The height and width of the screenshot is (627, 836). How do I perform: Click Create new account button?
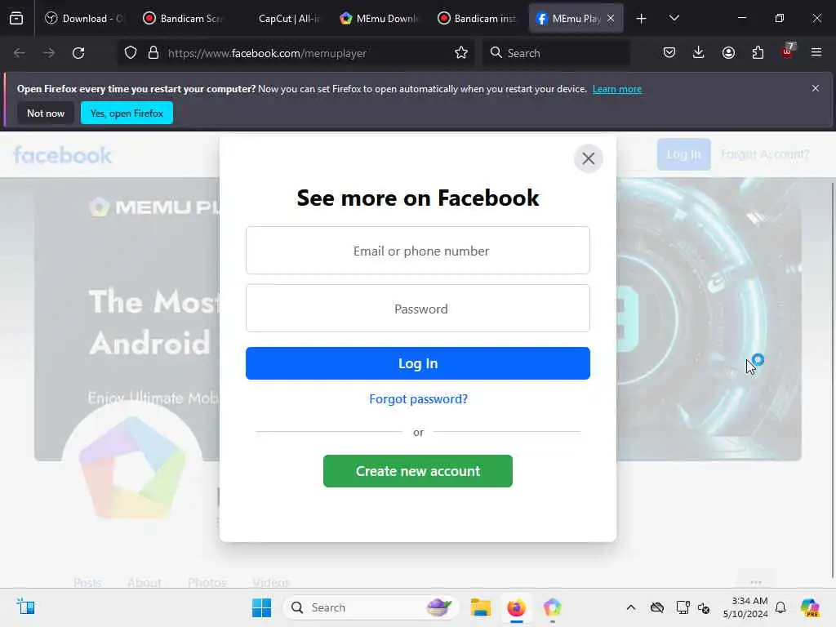(417, 471)
